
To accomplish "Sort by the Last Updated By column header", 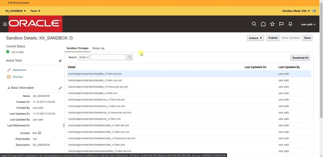I will pos(289,67).
